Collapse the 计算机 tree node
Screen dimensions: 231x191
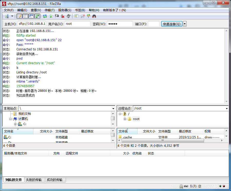[x=10, y=119]
